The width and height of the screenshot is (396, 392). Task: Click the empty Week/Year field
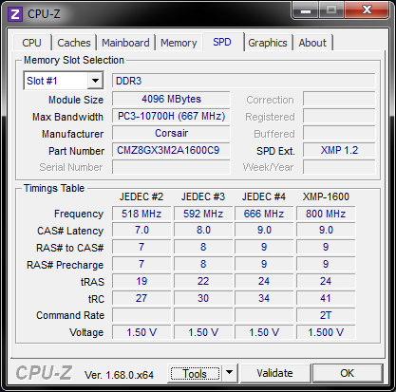[x=339, y=167]
